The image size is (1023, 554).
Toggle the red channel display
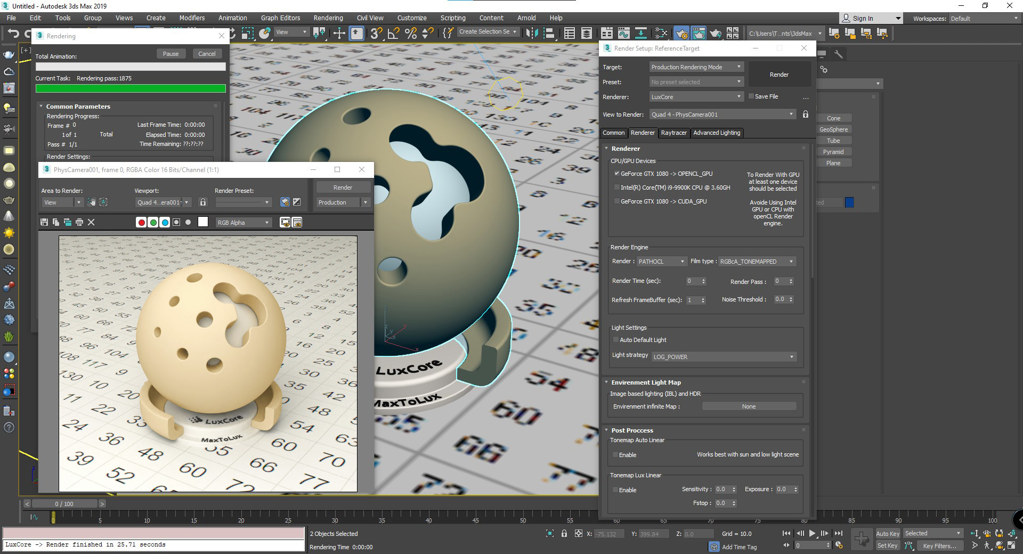pos(141,222)
